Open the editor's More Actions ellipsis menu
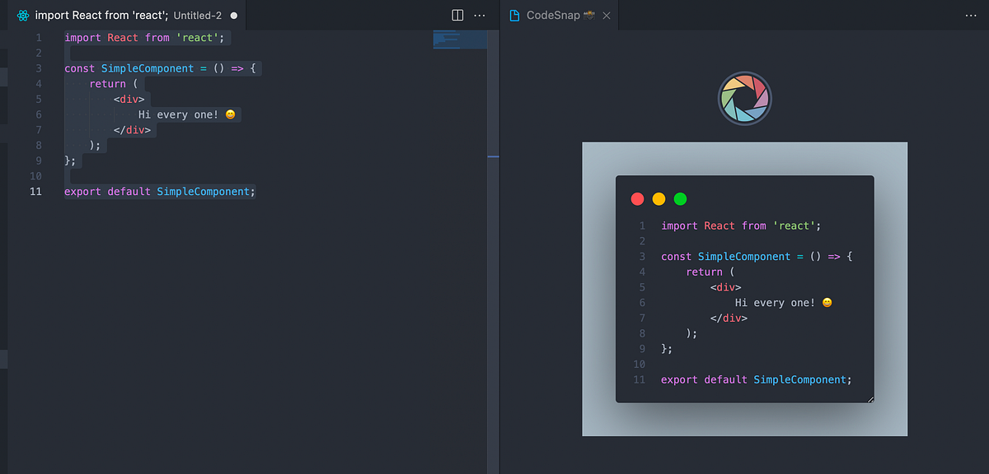Image resolution: width=989 pixels, height=474 pixels. 480,15
